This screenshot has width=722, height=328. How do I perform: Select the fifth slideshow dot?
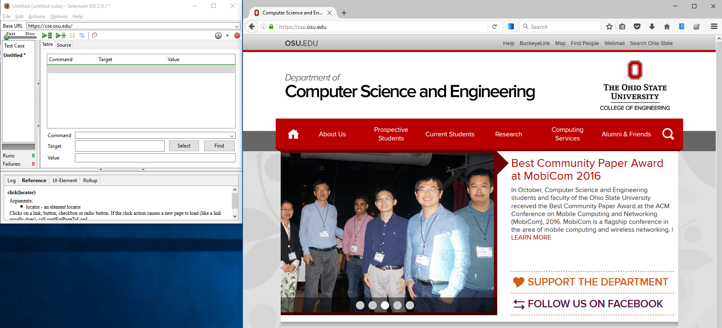[x=410, y=305]
